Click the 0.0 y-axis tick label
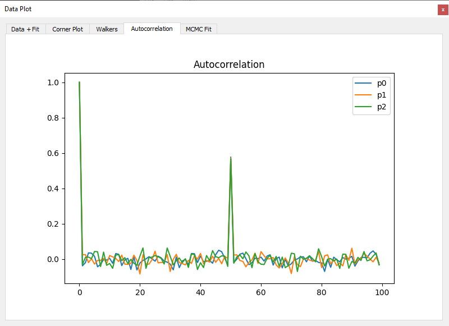The width and height of the screenshot is (449, 326). tap(53, 259)
